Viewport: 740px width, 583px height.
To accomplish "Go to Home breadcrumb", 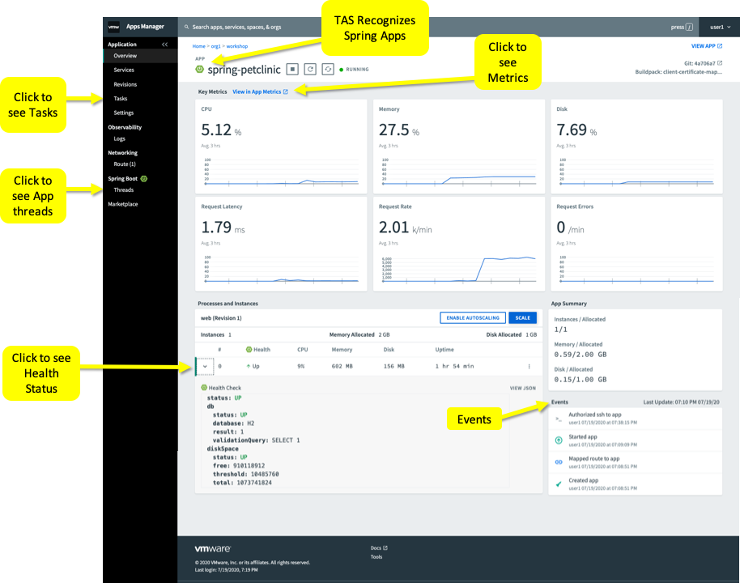I will (198, 46).
